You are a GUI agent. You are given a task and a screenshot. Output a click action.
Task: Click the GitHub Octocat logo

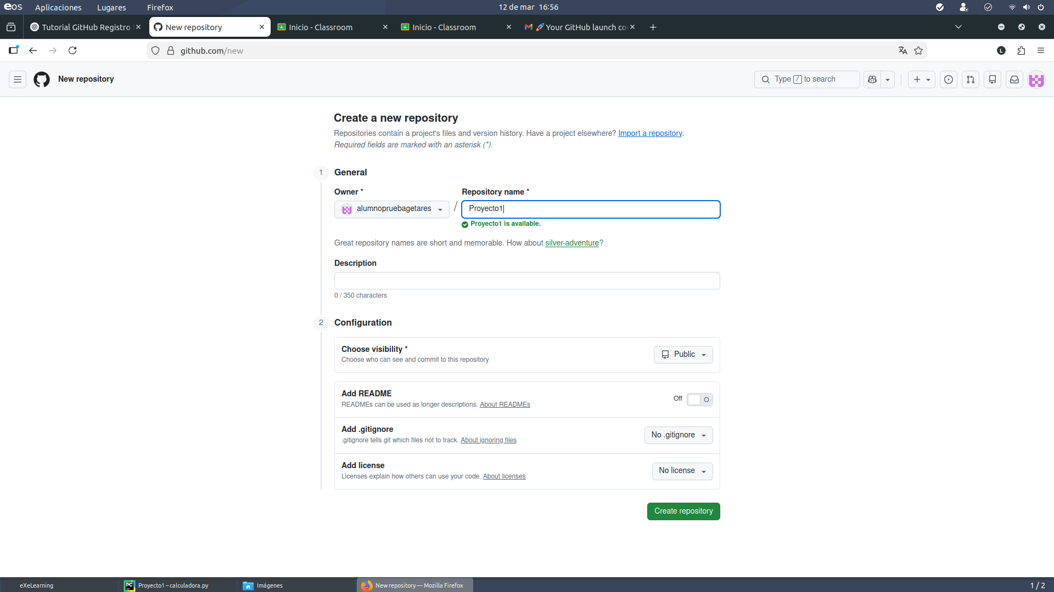pos(42,79)
